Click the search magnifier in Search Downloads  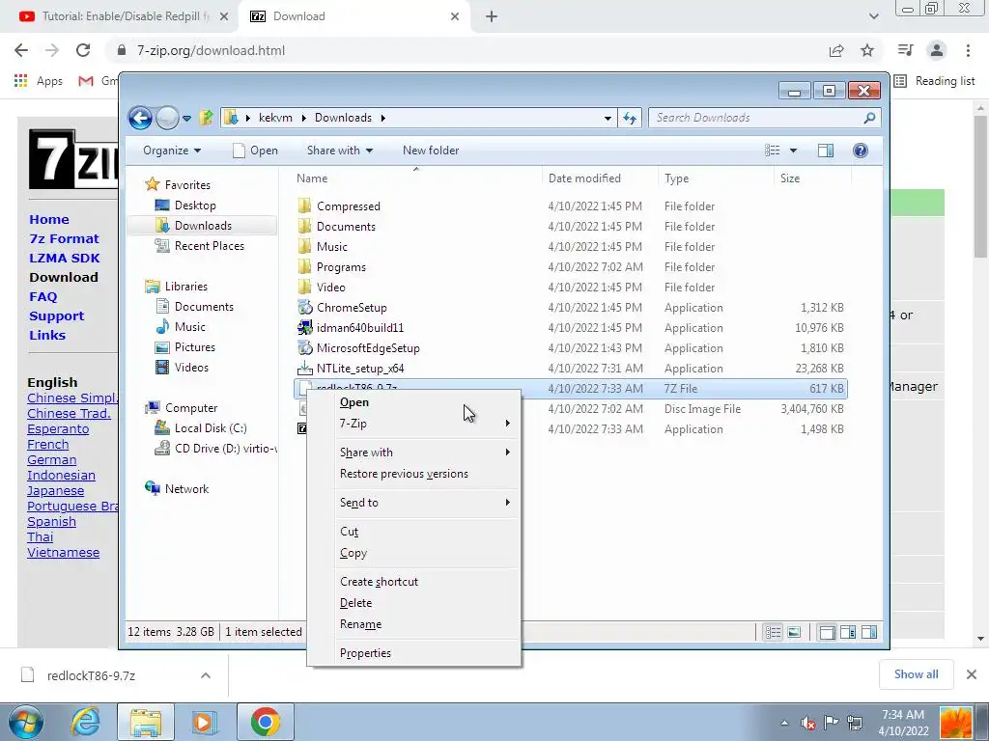[869, 118]
